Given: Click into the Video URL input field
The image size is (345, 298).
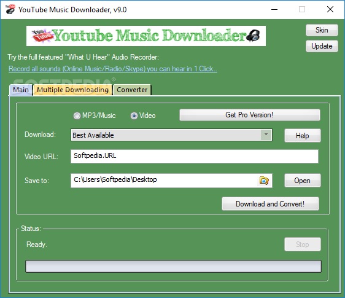Looking at the screenshot, I should tap(195, 157).
